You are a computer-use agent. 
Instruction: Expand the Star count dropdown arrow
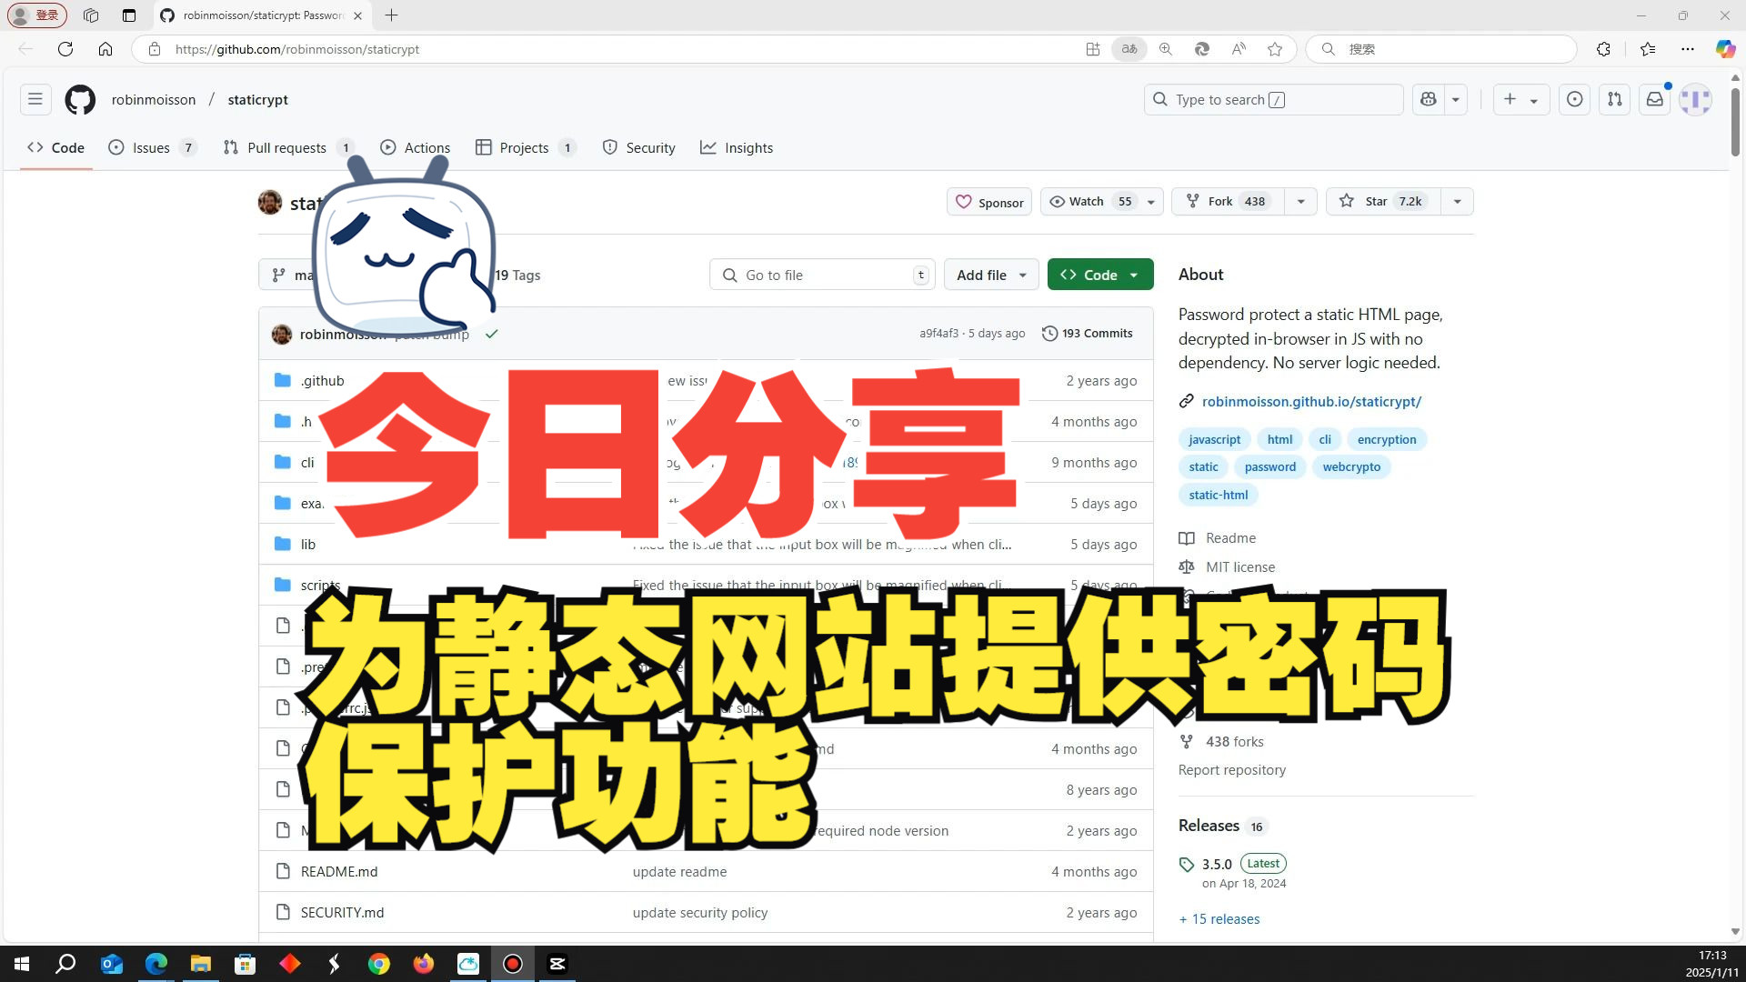(1456, 202)
